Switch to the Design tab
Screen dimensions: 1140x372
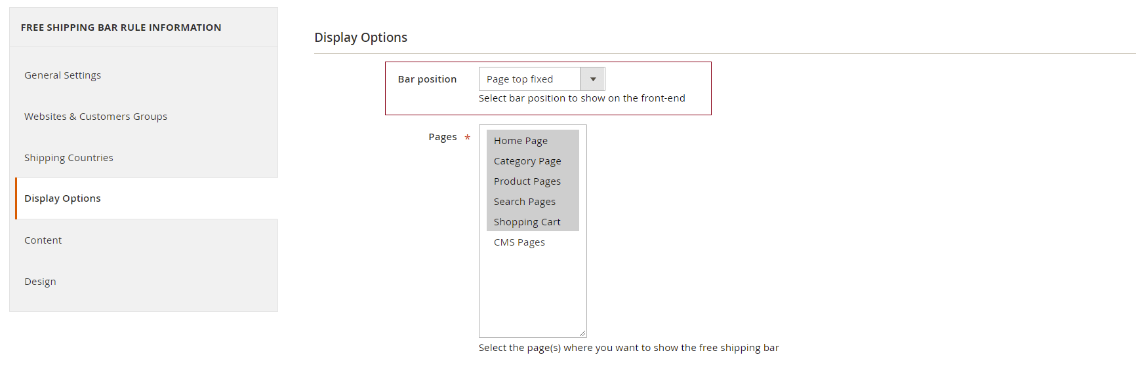point(40,282)
